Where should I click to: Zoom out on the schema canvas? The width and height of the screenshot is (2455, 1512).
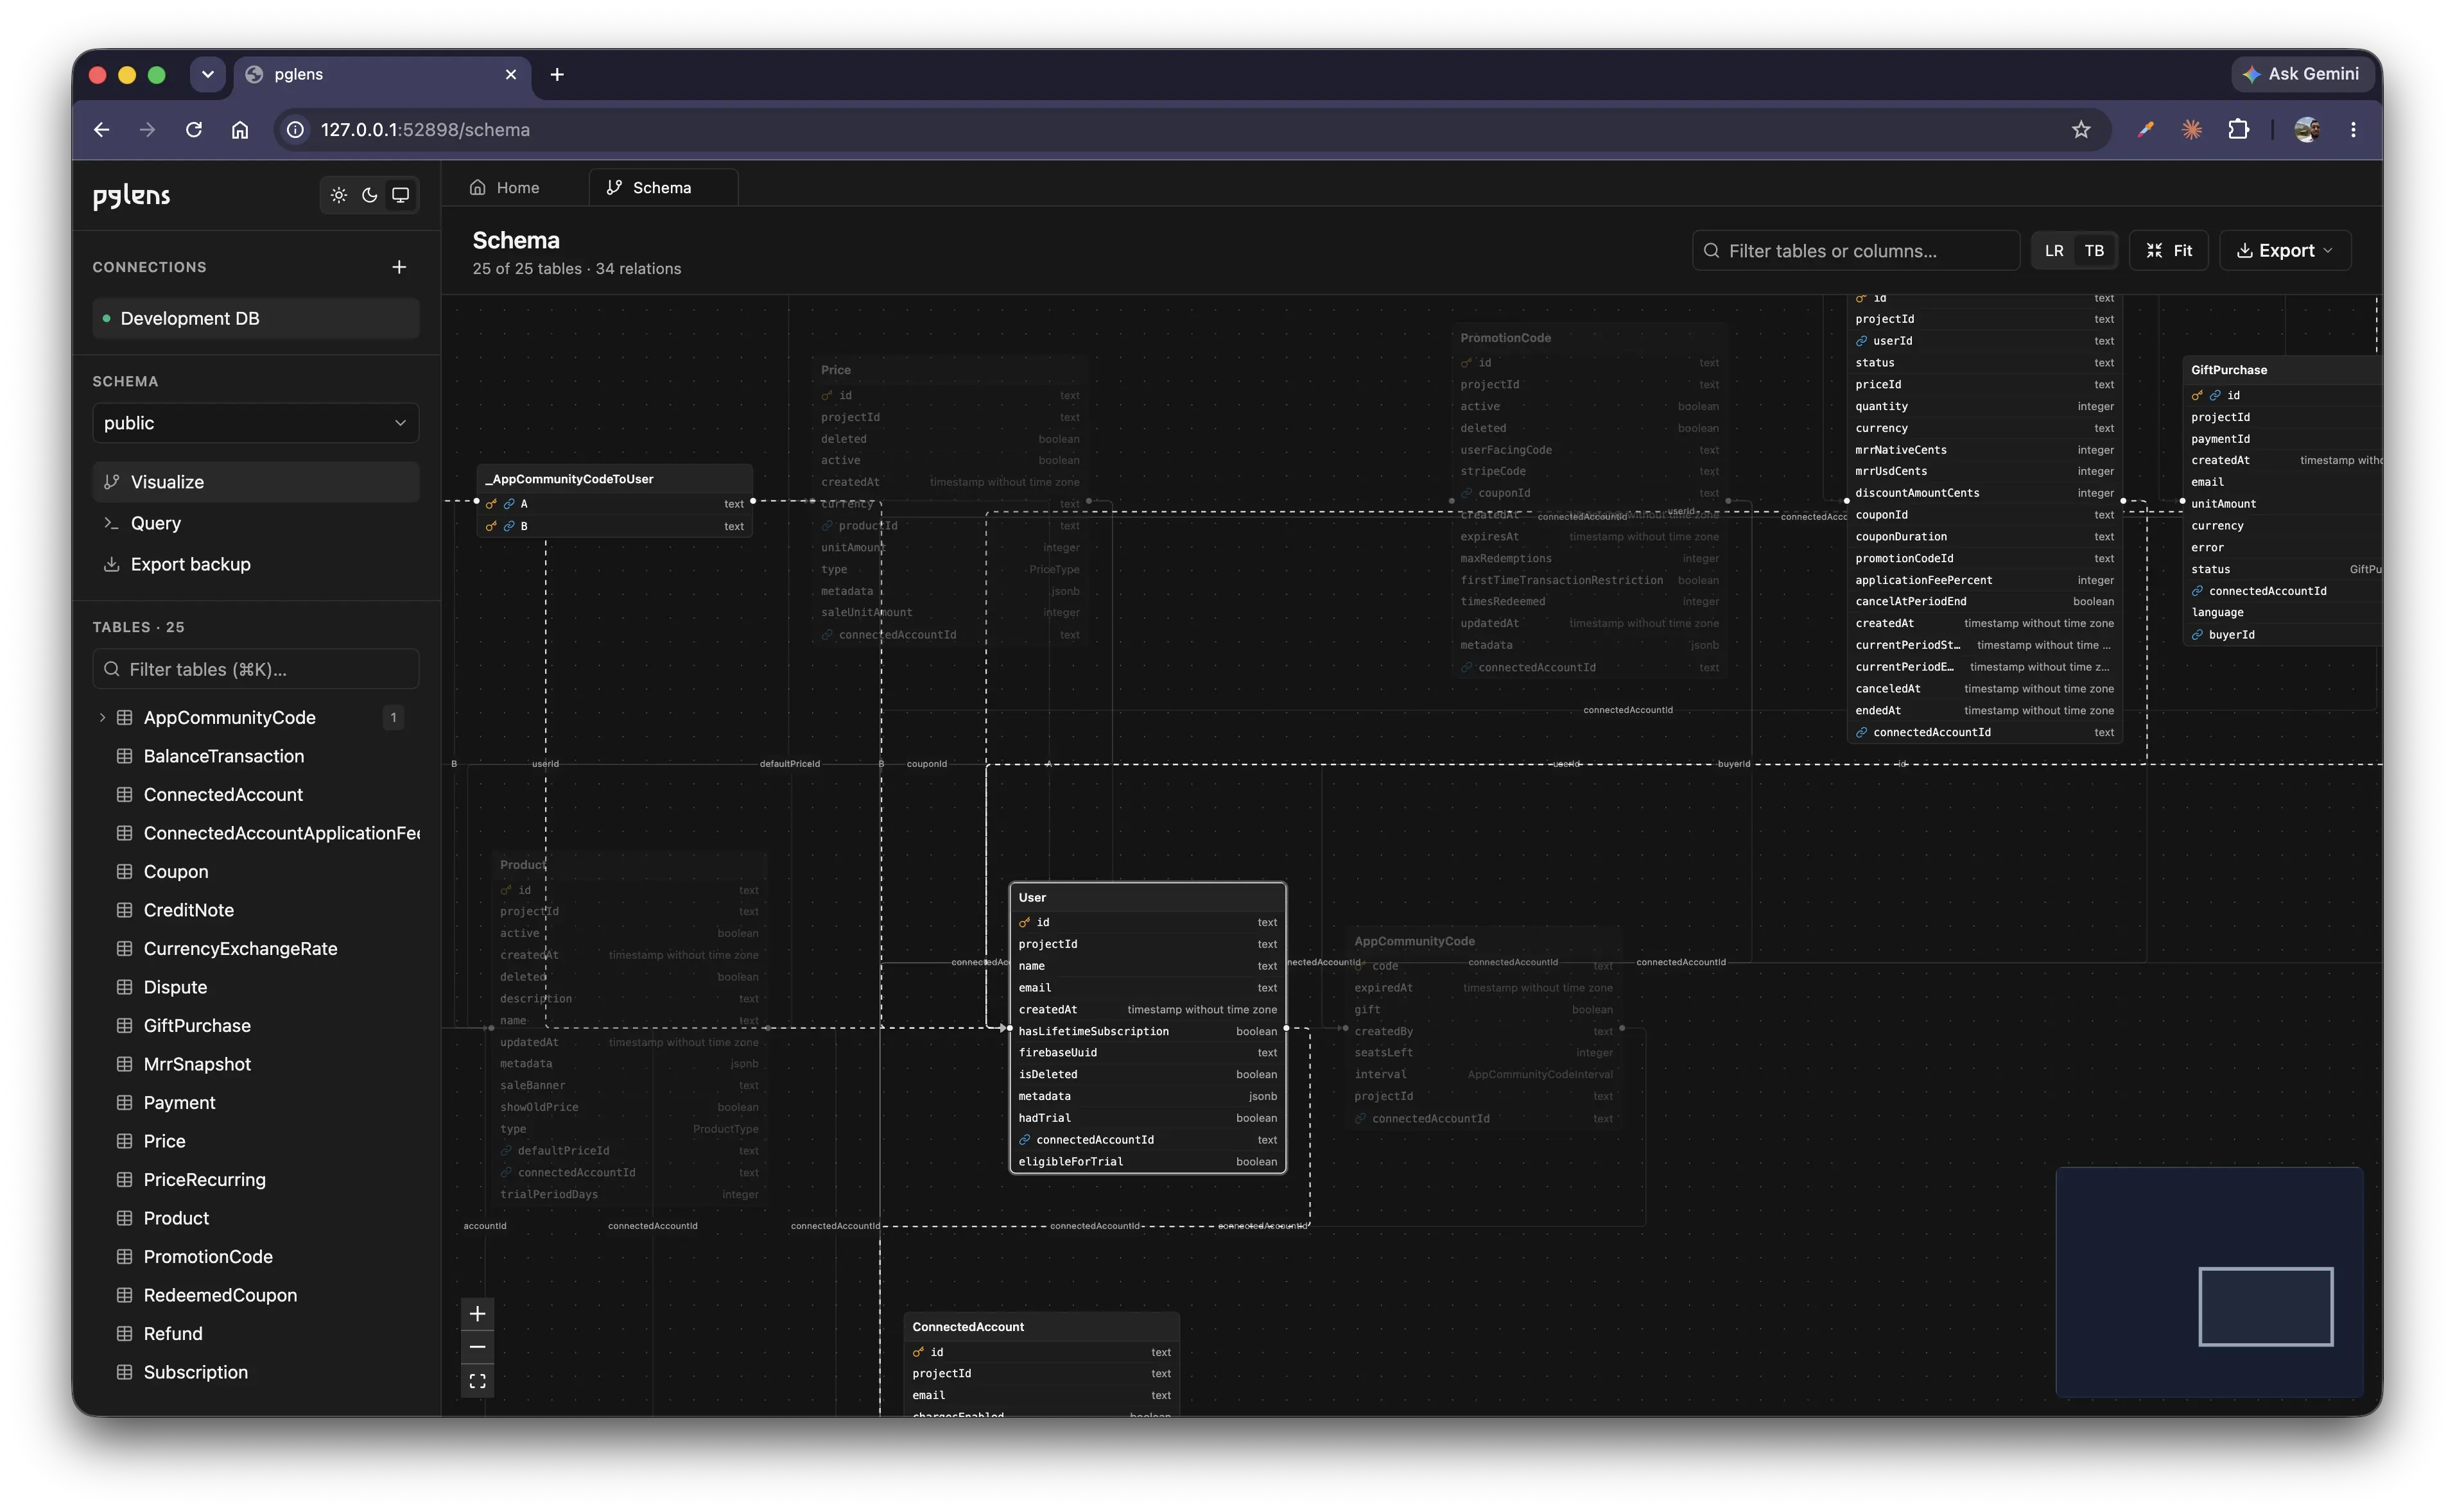(x=477, y=1347)
